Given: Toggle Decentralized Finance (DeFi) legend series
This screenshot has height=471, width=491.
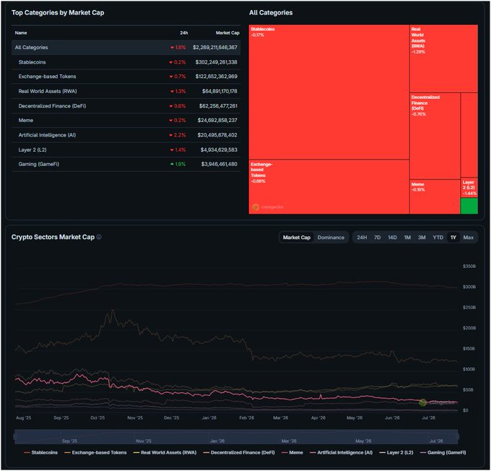Looking at the screenshot, I should (x=239, y=452).
